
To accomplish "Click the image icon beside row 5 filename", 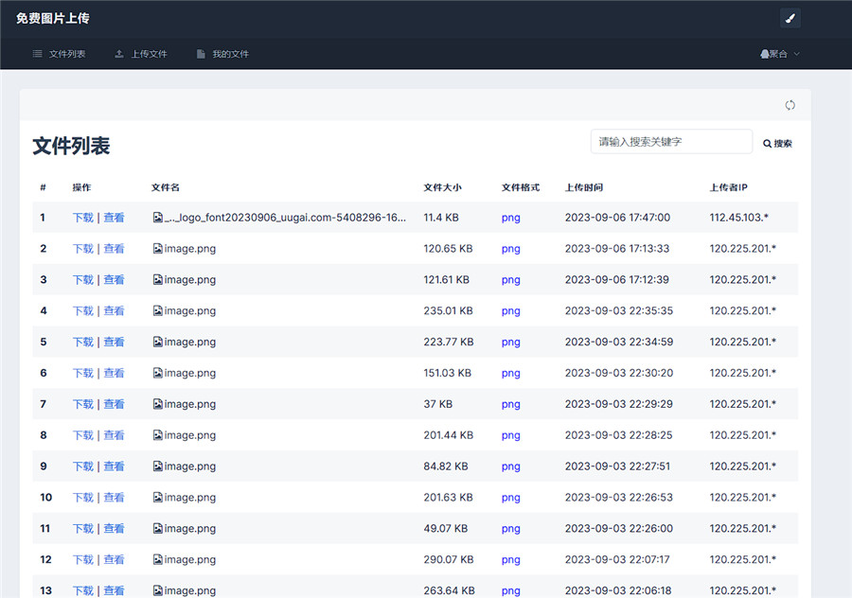I will point(158,342).
